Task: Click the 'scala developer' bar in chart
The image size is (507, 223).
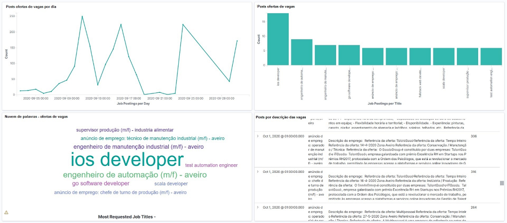Action: (444, 57)
